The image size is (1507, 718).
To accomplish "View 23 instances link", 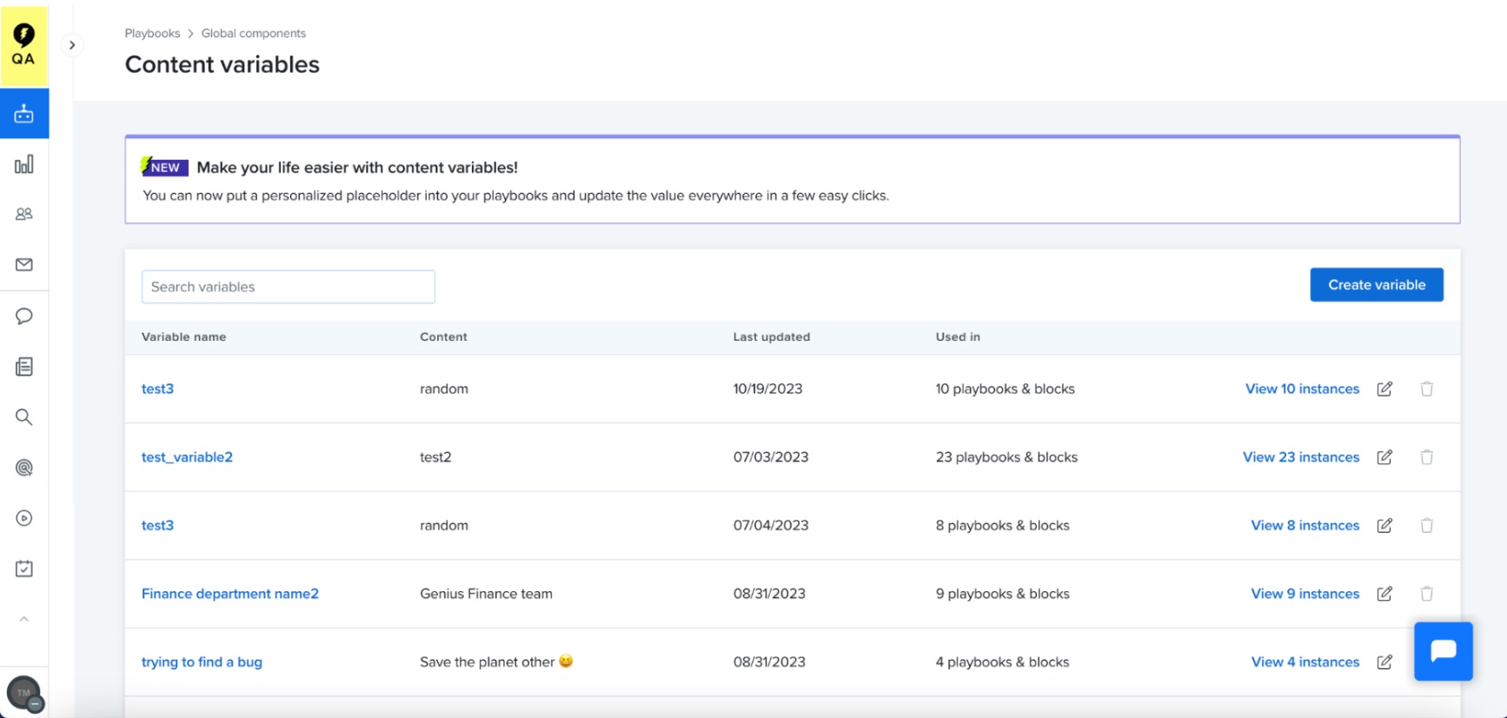I will (1301, 457).
